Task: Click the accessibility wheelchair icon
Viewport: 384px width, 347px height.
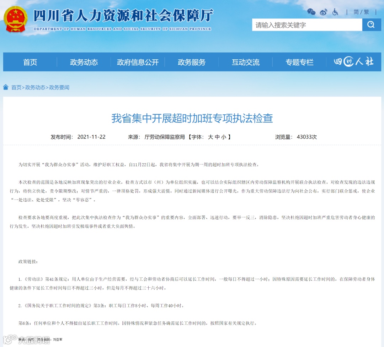Action: (335, 12)
